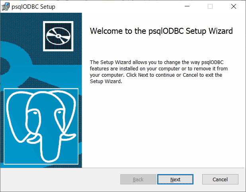The width and height of the screenshot is (246, 192).
Task: Continue with the Next button
Action: click(175, 179)
